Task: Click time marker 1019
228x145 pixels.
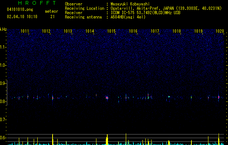Action: [199, 31]
